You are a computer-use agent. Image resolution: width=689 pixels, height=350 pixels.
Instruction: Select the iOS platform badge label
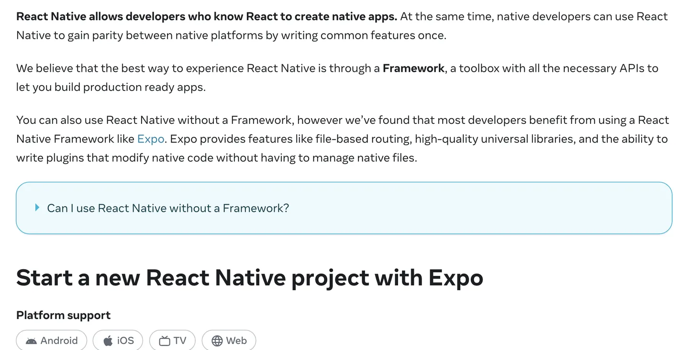coord(125,340)
